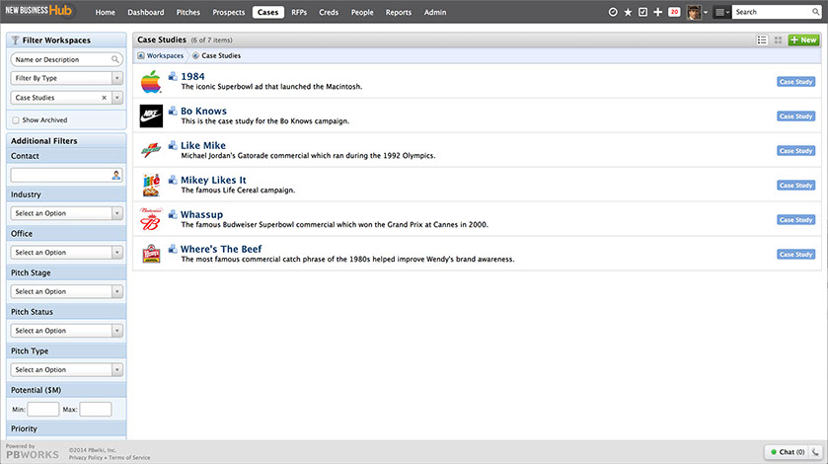Open the Pitch Stage dropdown
The image size is (828, 464).
(66, 291)
